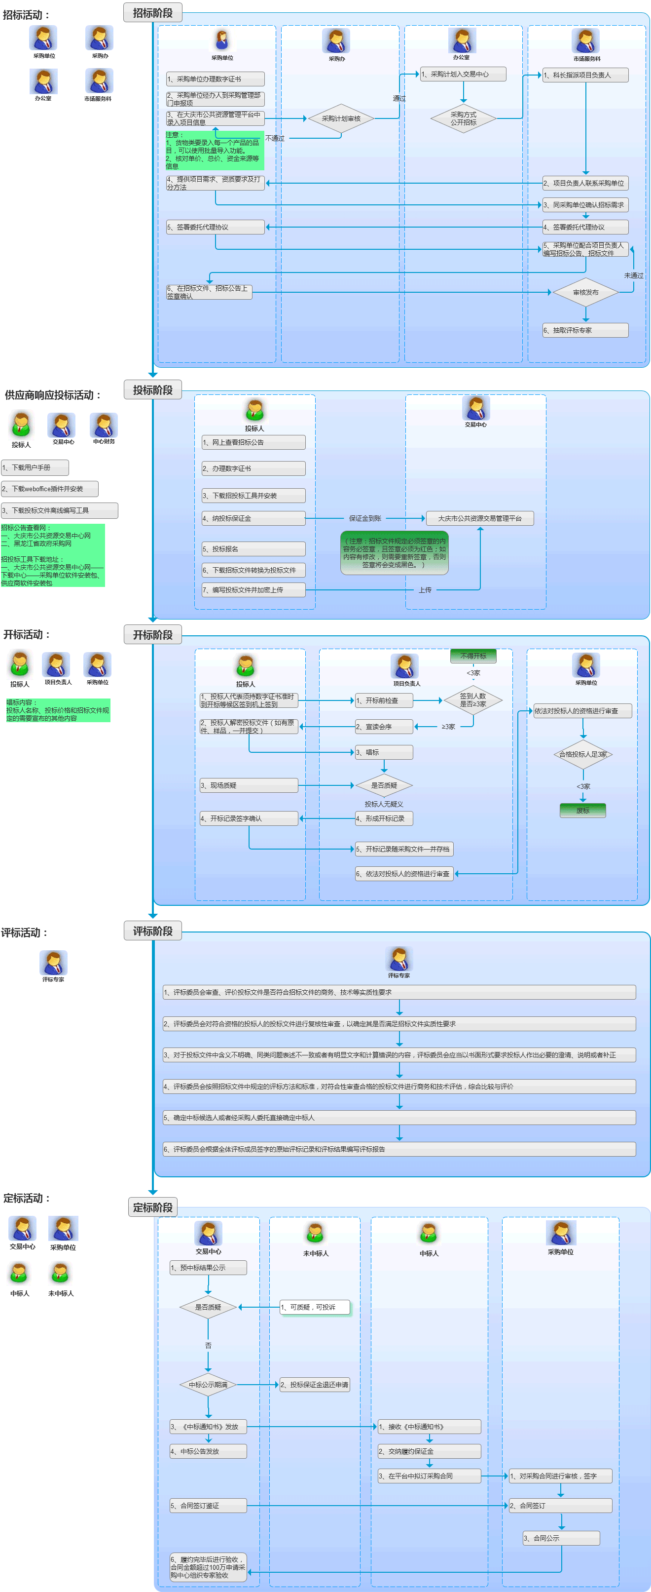Click the 未中标人 avatar in 定标阶段 swimlane
This screenshot has height=1592, width=651.
(x=315, y=1234)
